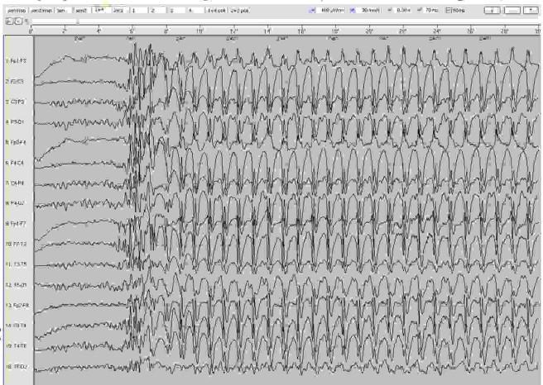543x385 pixels.
Task: Toggle the 70 Hz high filter control
Action: (419, 7)
